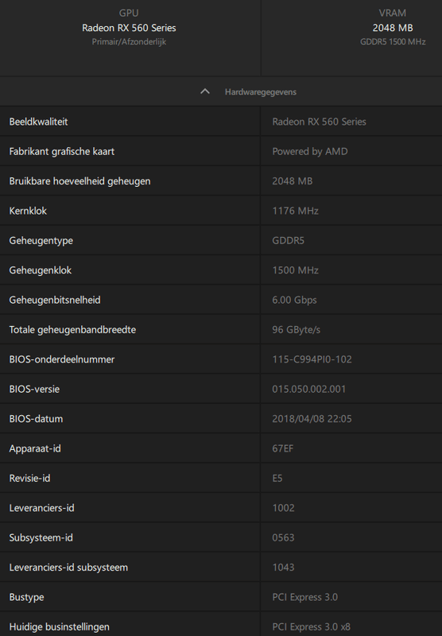Screen dimensions: 442x636
Task: Click the BIOS-versie label
Action: [34, 389]
